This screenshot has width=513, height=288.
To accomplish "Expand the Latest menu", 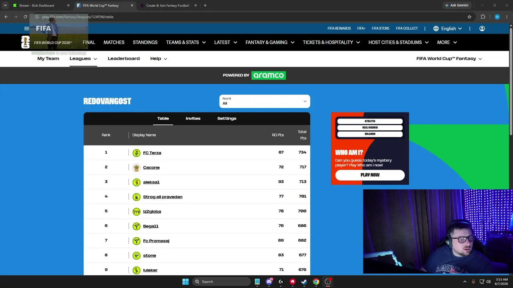I will click(x=226, y=42).
